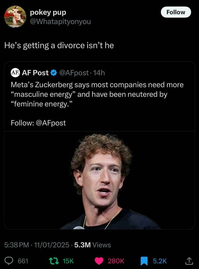Click the 15K reposts count

(x=68, y=261)
